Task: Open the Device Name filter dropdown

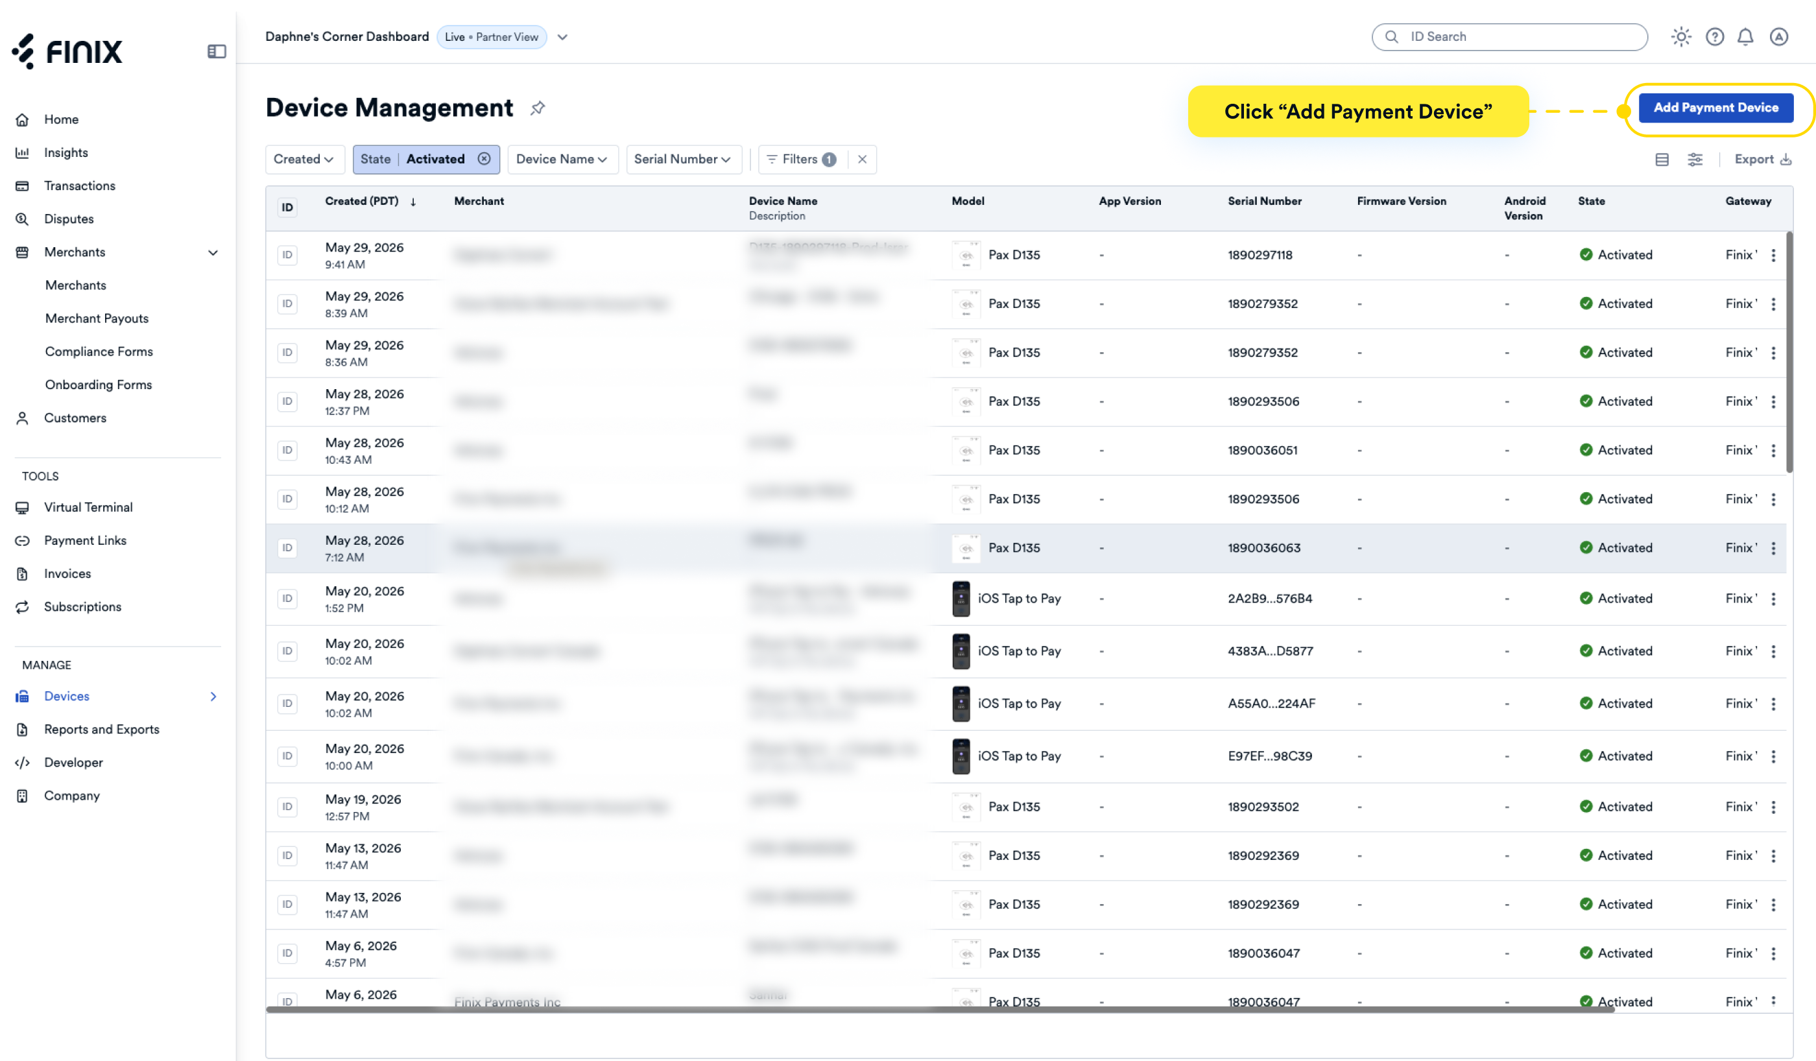Action: [562, 160]
